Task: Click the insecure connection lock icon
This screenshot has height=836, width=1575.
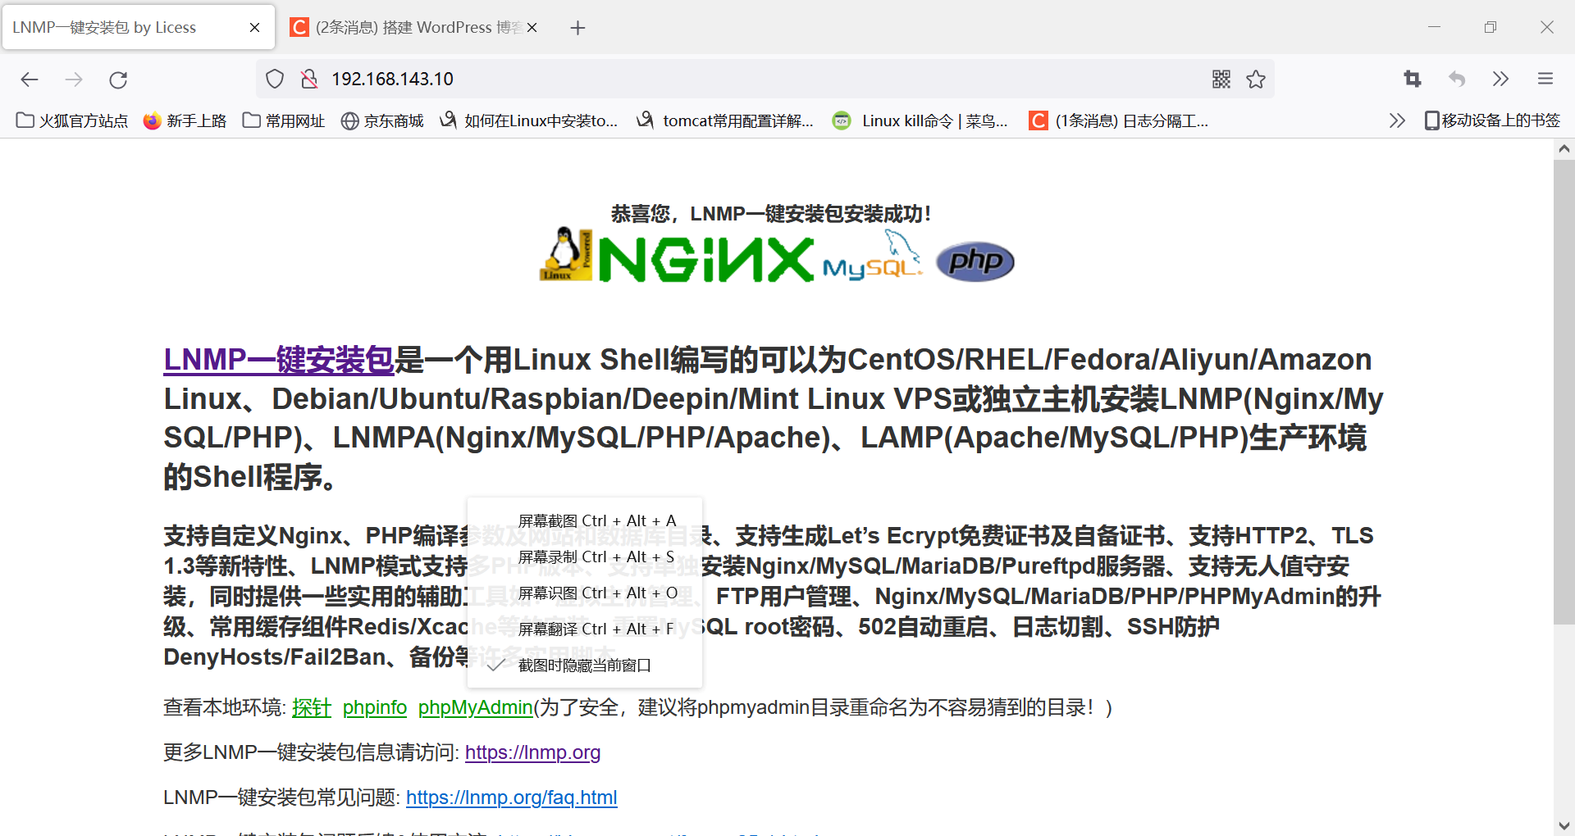Action: (308, 79)
